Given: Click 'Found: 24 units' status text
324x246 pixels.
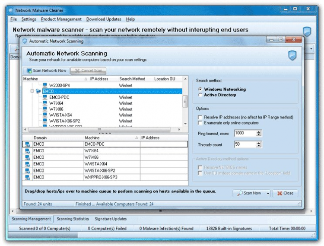Looking at the screenshot, I should (38, 204).
